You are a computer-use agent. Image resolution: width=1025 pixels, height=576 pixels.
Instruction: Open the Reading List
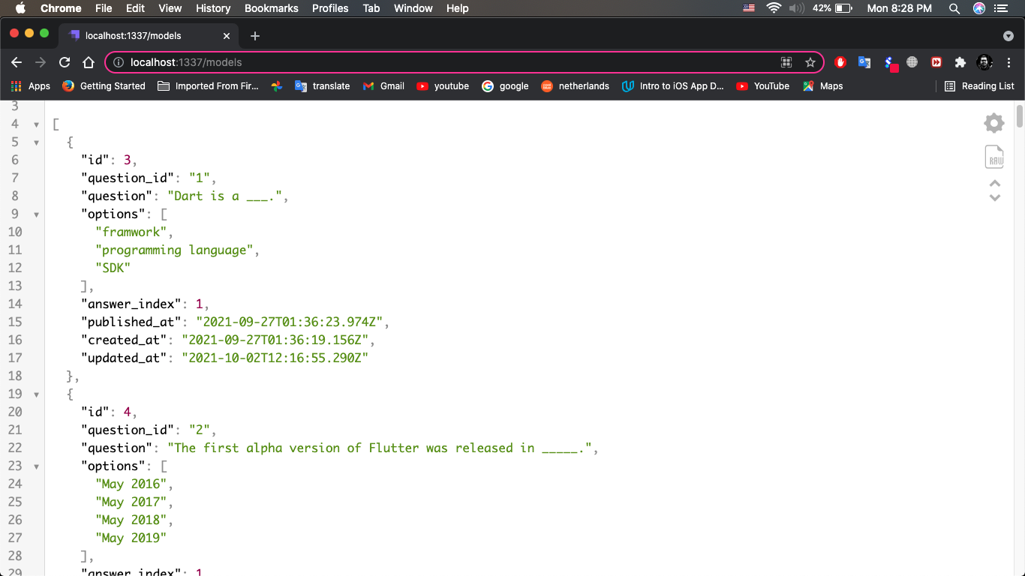979,85
